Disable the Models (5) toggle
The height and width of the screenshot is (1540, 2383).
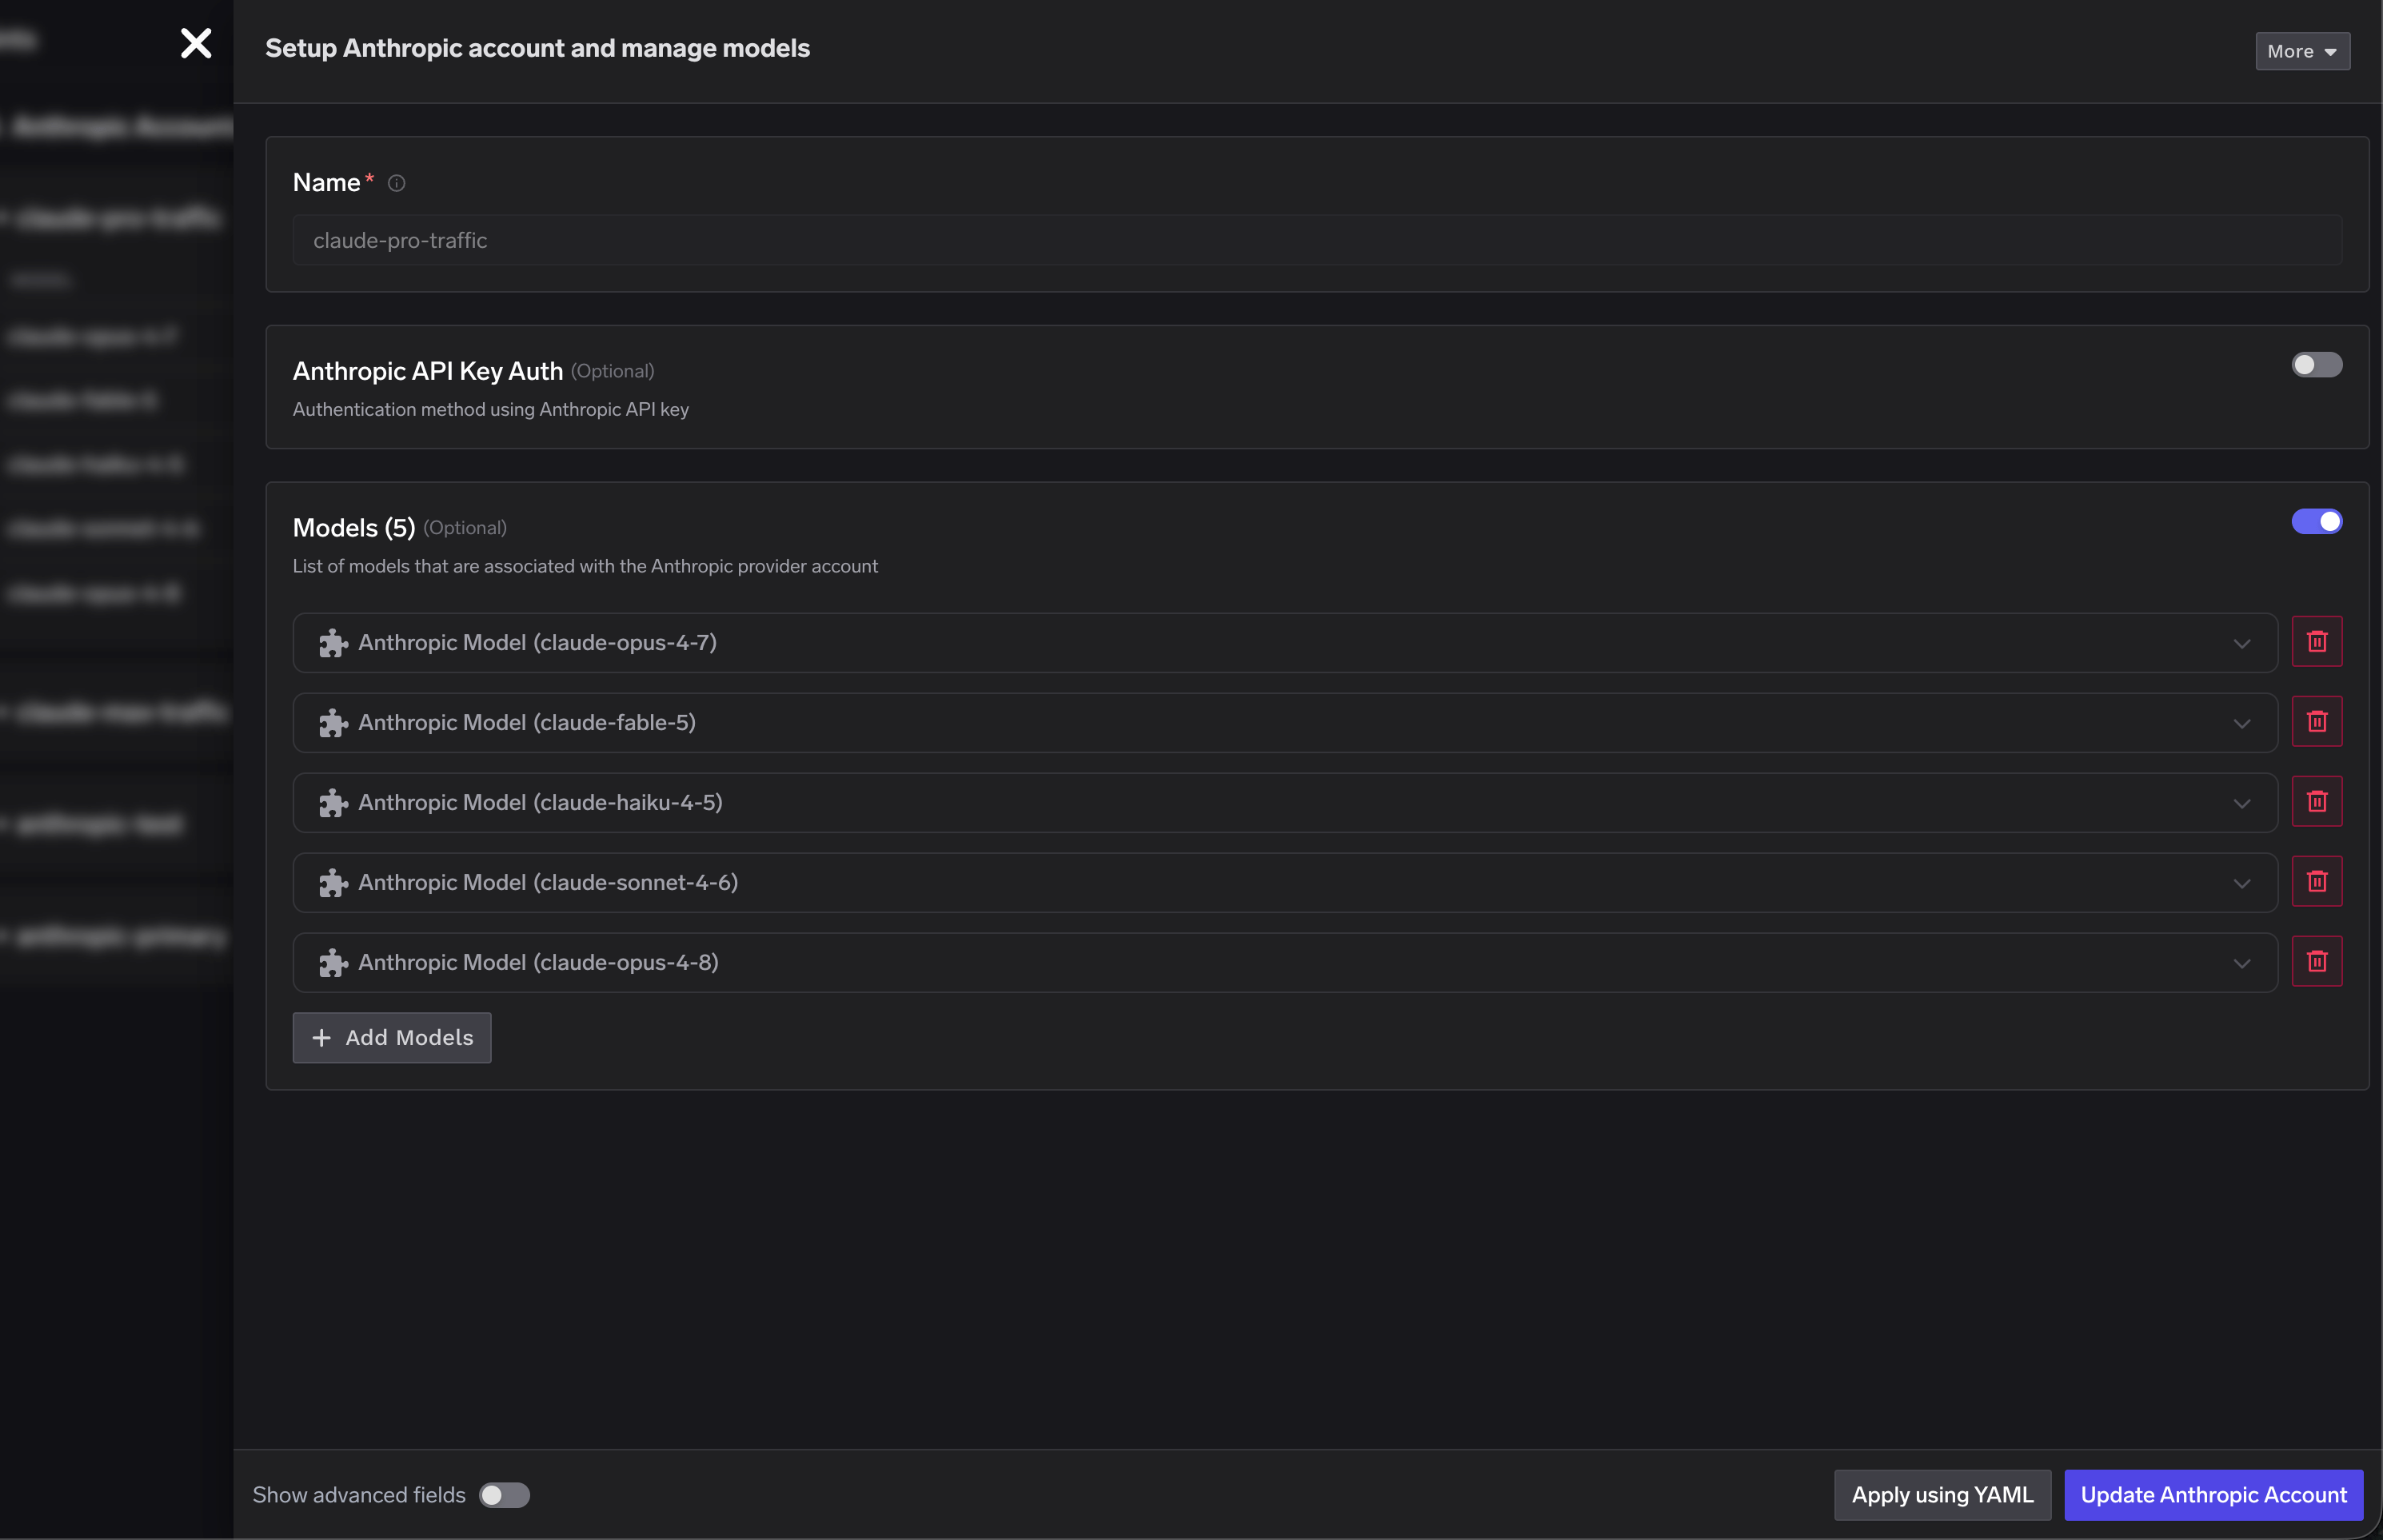tap(2316, 521)
